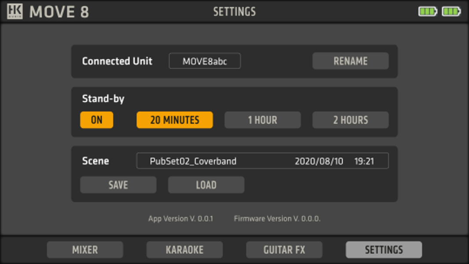Choose the 2 HOURS stand-by option

350,120
